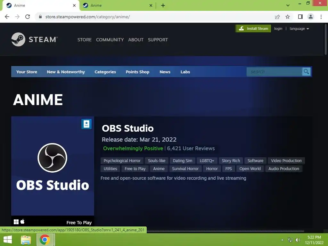The image size is (328, 246).
Task: Click the wishlist star badge on OBS Studio capsule
Action: 86,124
